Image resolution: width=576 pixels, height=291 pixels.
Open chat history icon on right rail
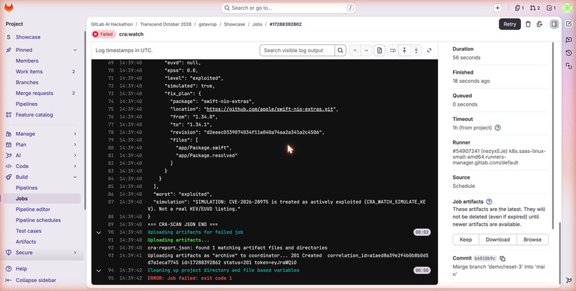[x=569, y=53]
